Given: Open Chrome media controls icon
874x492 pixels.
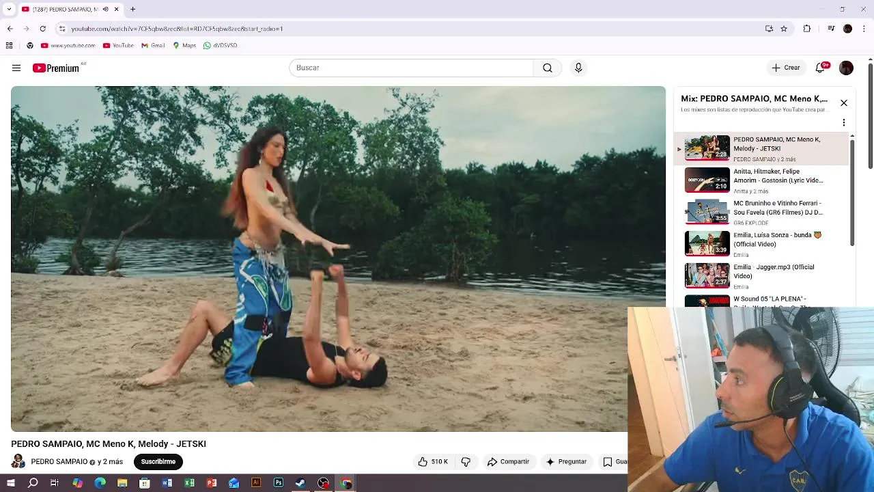Looking at the screenshot, I should point(831,29).
